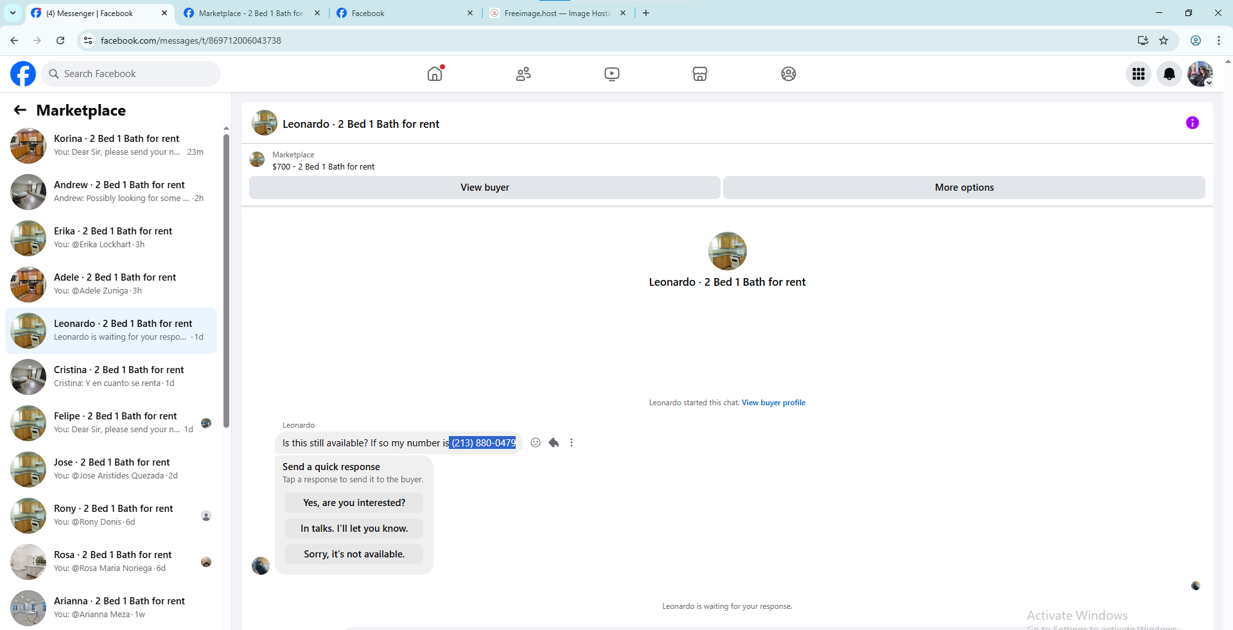Send quick reply 'Sorry, it's not available.'
Viewport: 1233px width, 630px height.
tap(354, 554)
